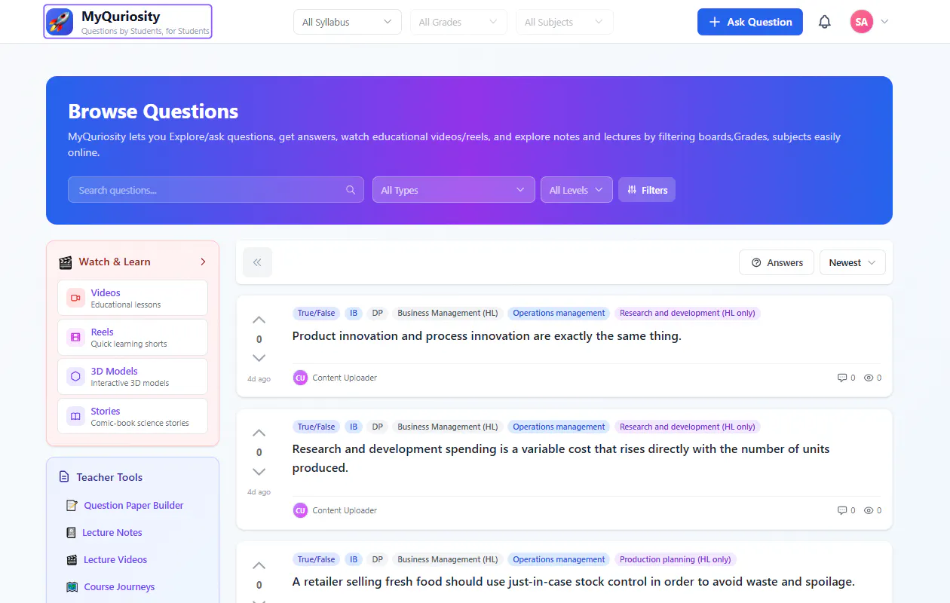Click the SA profile avatar
The image size is (950, 603).
click(862, 22)
